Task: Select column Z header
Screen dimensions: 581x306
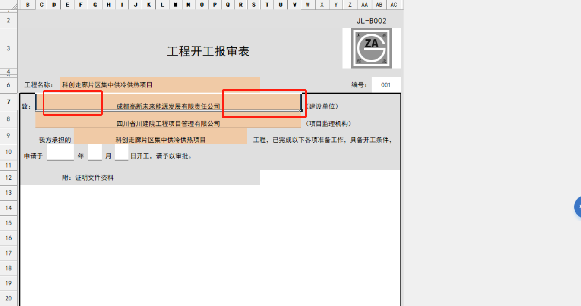Action: [x=350, y=5]
